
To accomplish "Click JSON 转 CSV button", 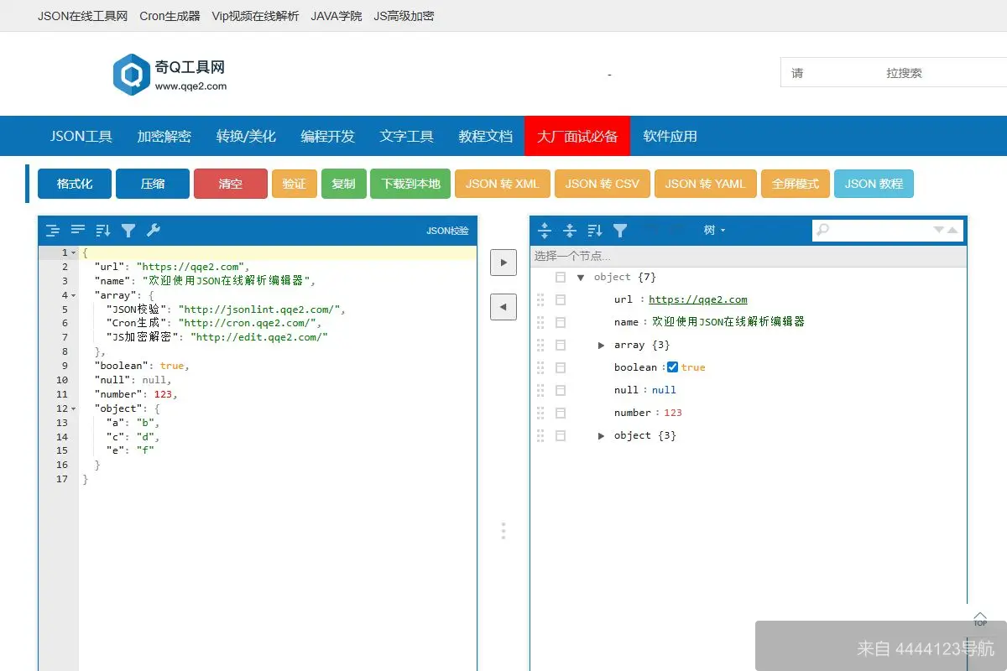I will [603, 184].
